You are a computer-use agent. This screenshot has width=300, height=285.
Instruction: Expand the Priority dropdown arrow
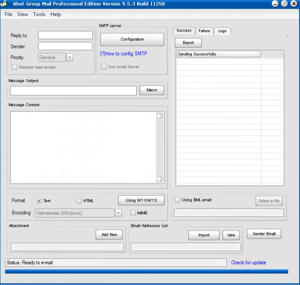70,57
